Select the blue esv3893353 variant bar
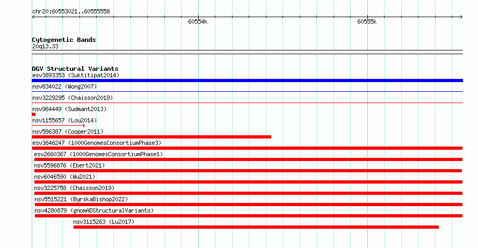 [x=247, y=81]
